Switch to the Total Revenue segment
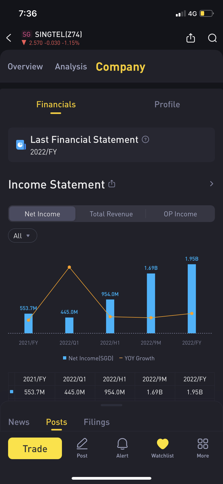 coord(111,214)
